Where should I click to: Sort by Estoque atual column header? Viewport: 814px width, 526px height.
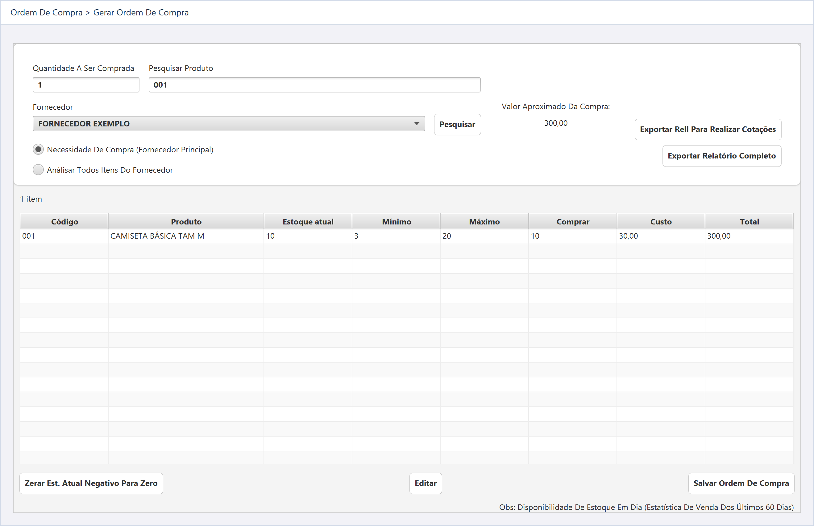308,222
